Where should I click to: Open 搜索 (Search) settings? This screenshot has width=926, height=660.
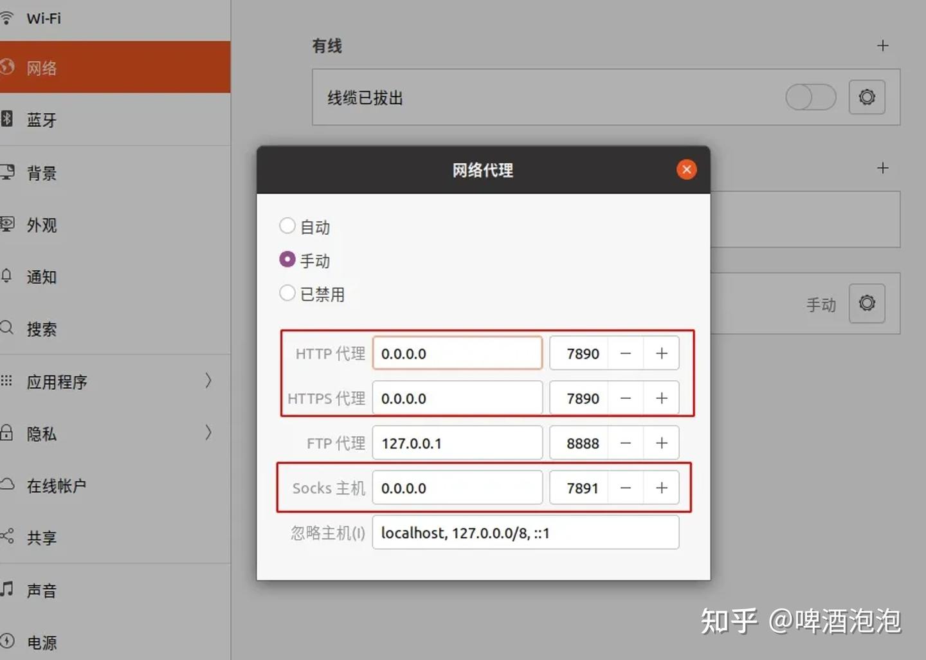point(42,329)
